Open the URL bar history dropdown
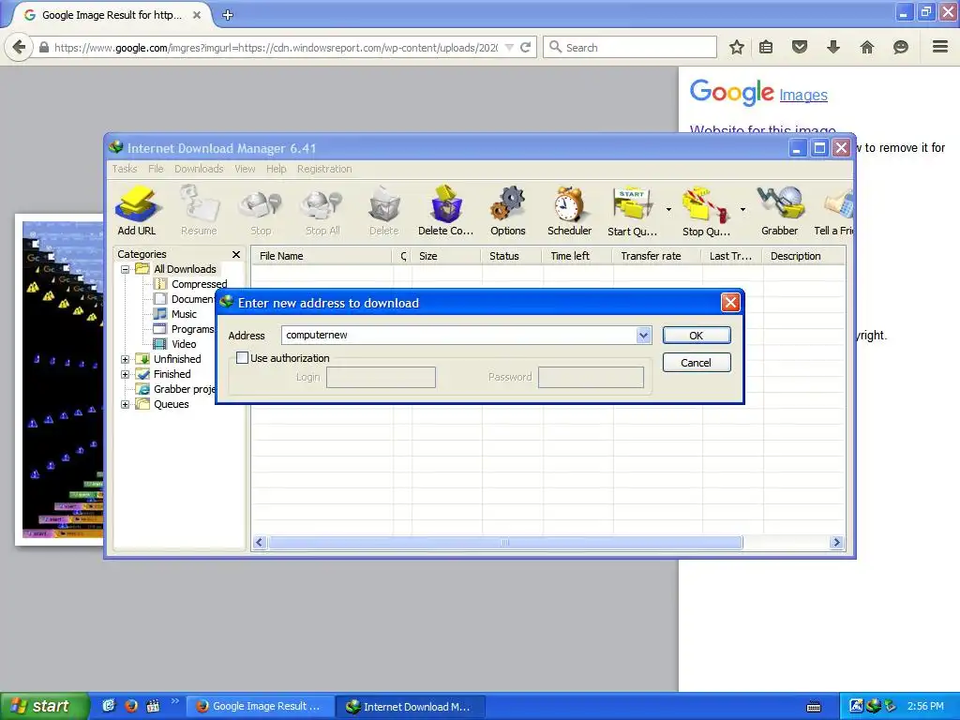 tap(509, 47)
